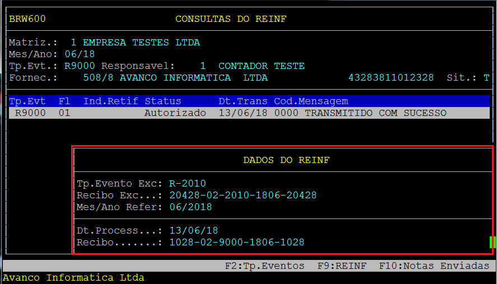Click the Responsavel value CONTADOR TESTE
The image size is (497, 284).
tap(261, 66)
